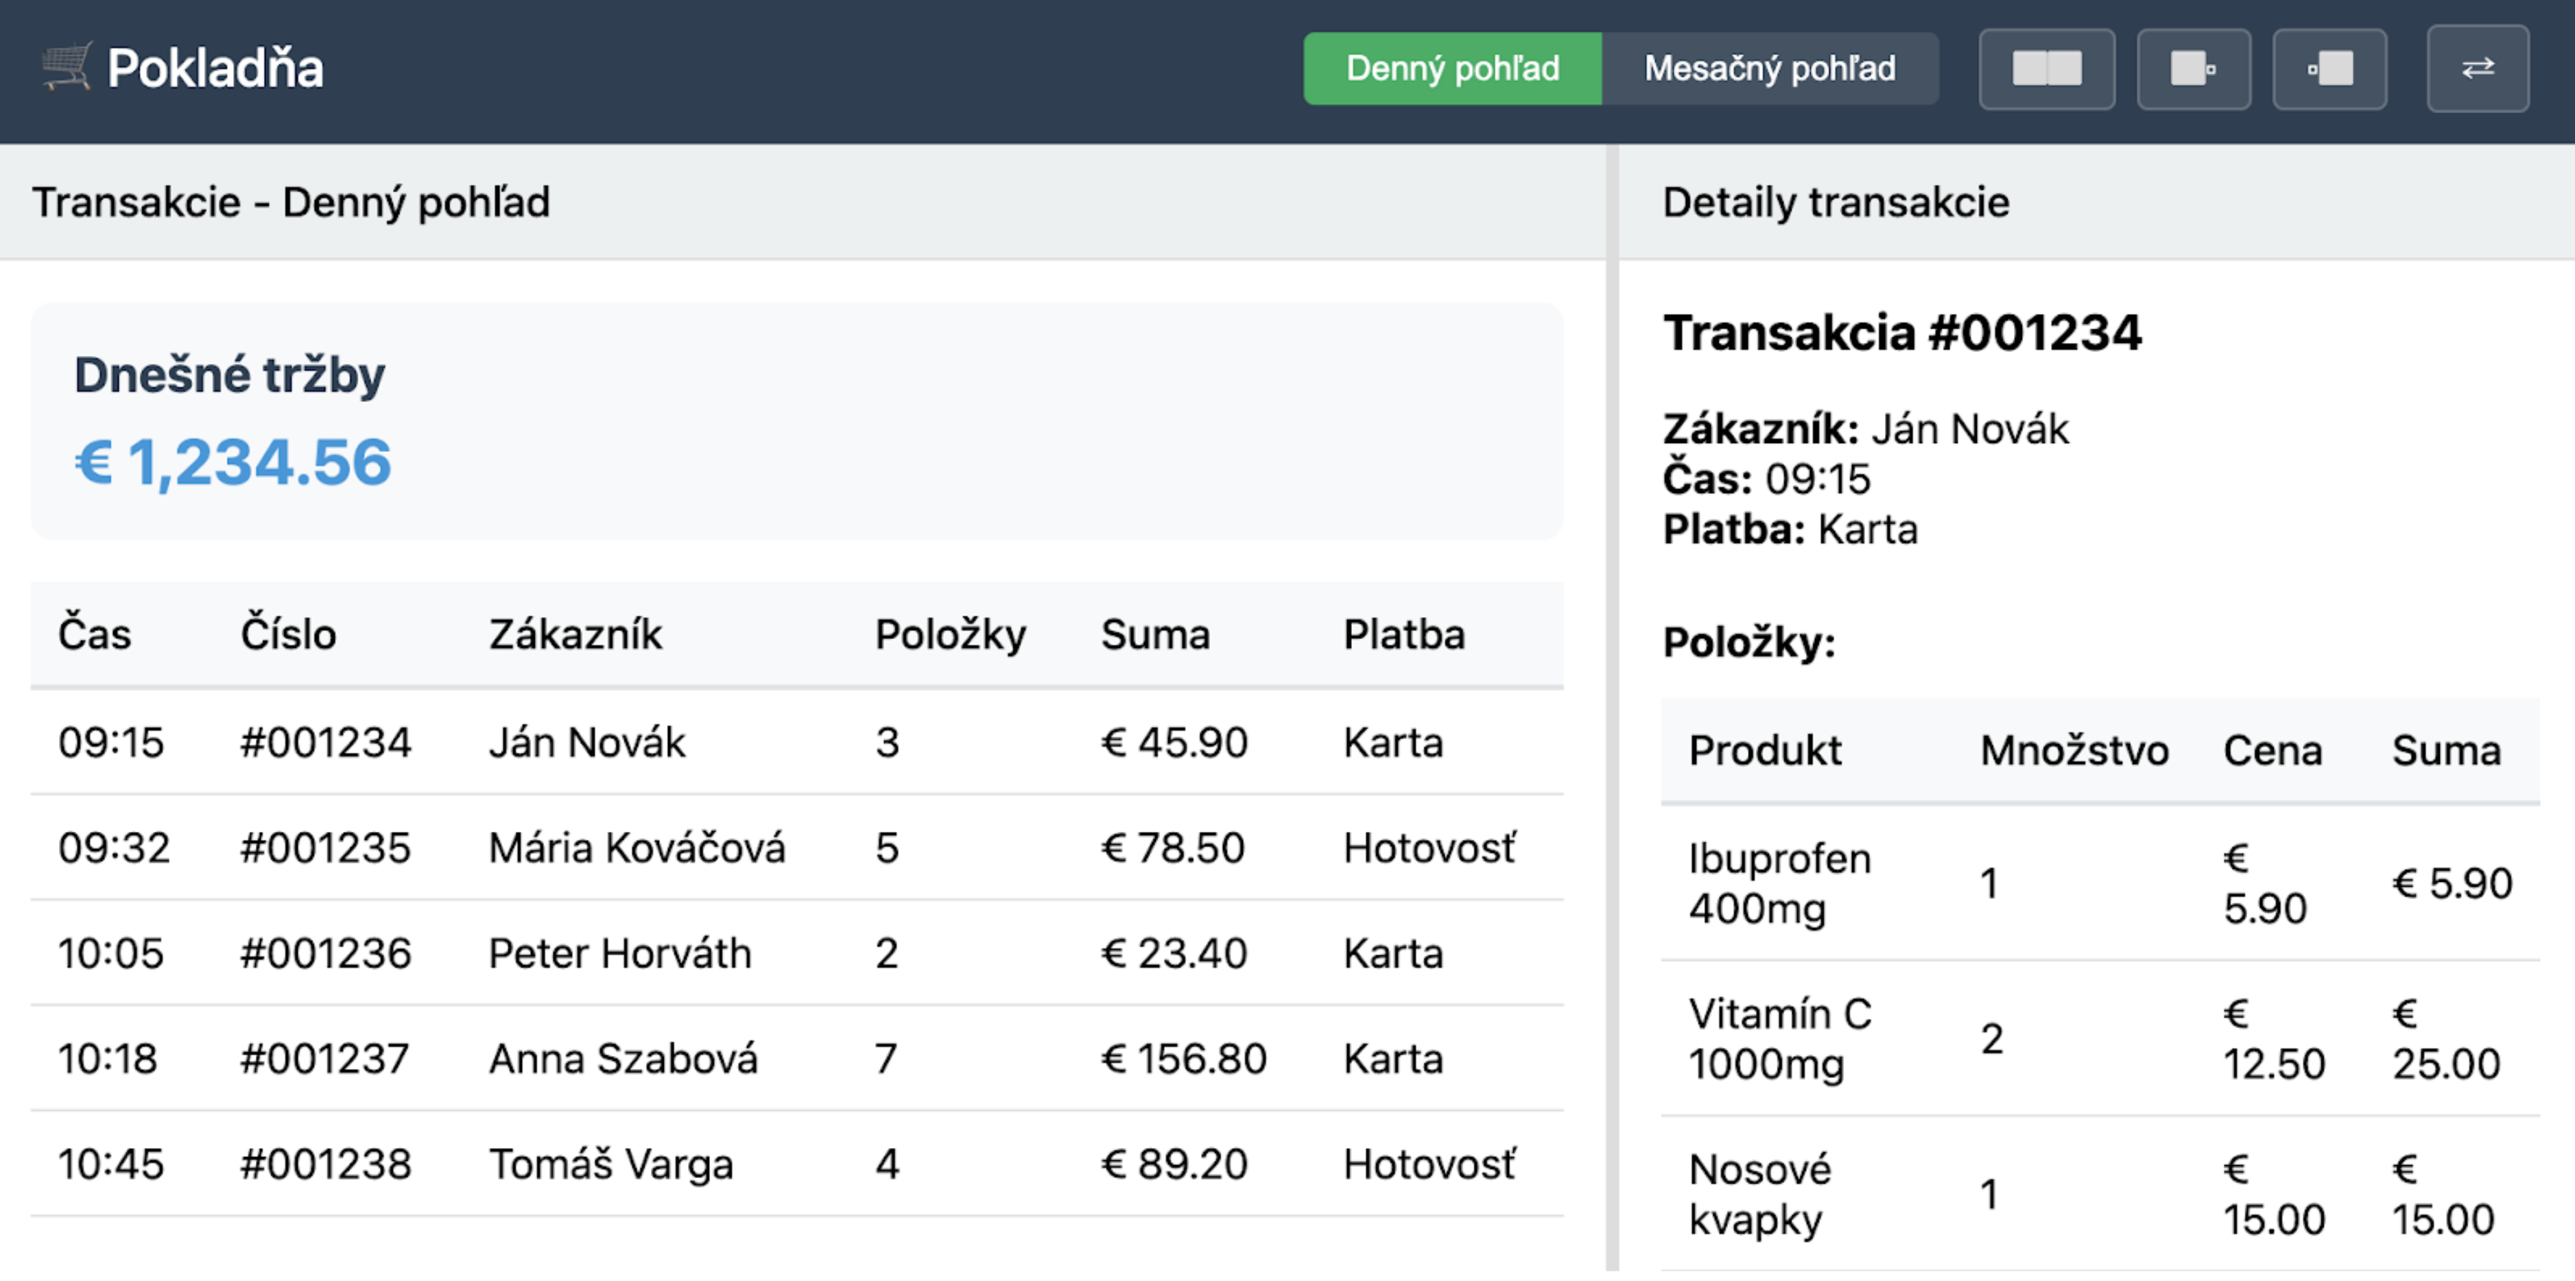Select the green Denný pohľad segment
The height and width of the screenshot is (1281, 2575).
[1451, 68]
